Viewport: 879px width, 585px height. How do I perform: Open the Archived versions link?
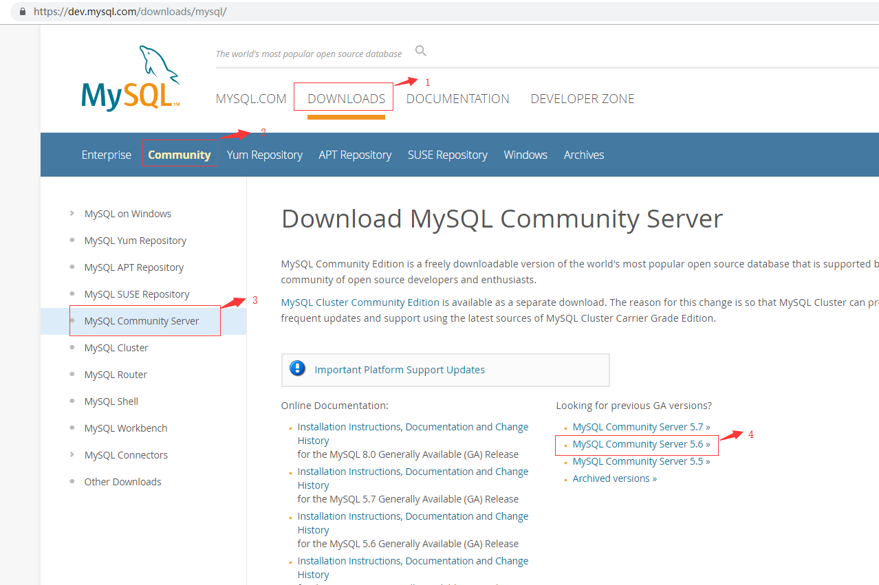click(614, 478)
